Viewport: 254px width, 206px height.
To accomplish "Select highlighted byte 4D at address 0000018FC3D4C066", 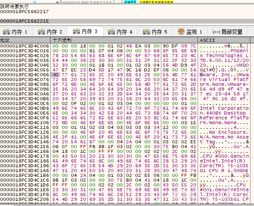I will [56, 74].
